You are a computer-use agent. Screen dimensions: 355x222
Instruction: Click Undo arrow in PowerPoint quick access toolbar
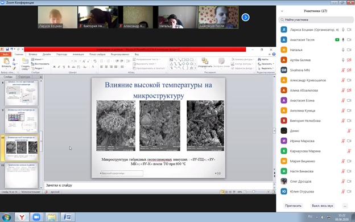[11, 49]
